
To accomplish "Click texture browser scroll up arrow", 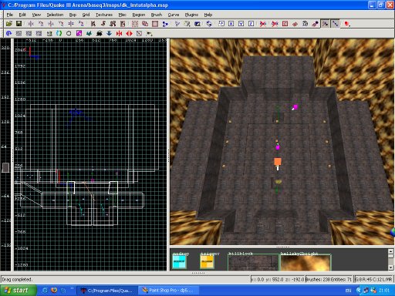I will (390, 251).
